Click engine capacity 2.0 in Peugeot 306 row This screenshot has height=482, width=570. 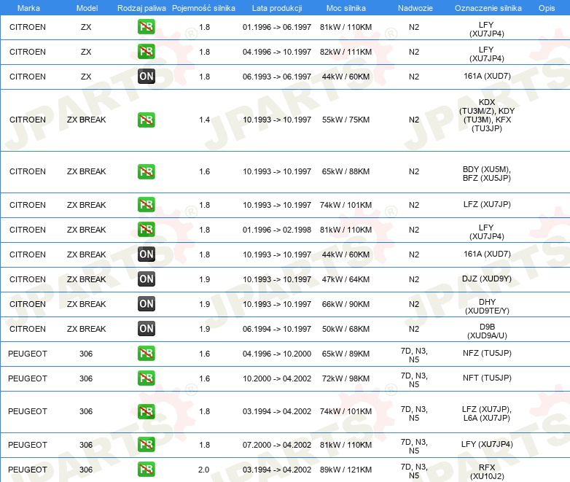coord(203,470)
